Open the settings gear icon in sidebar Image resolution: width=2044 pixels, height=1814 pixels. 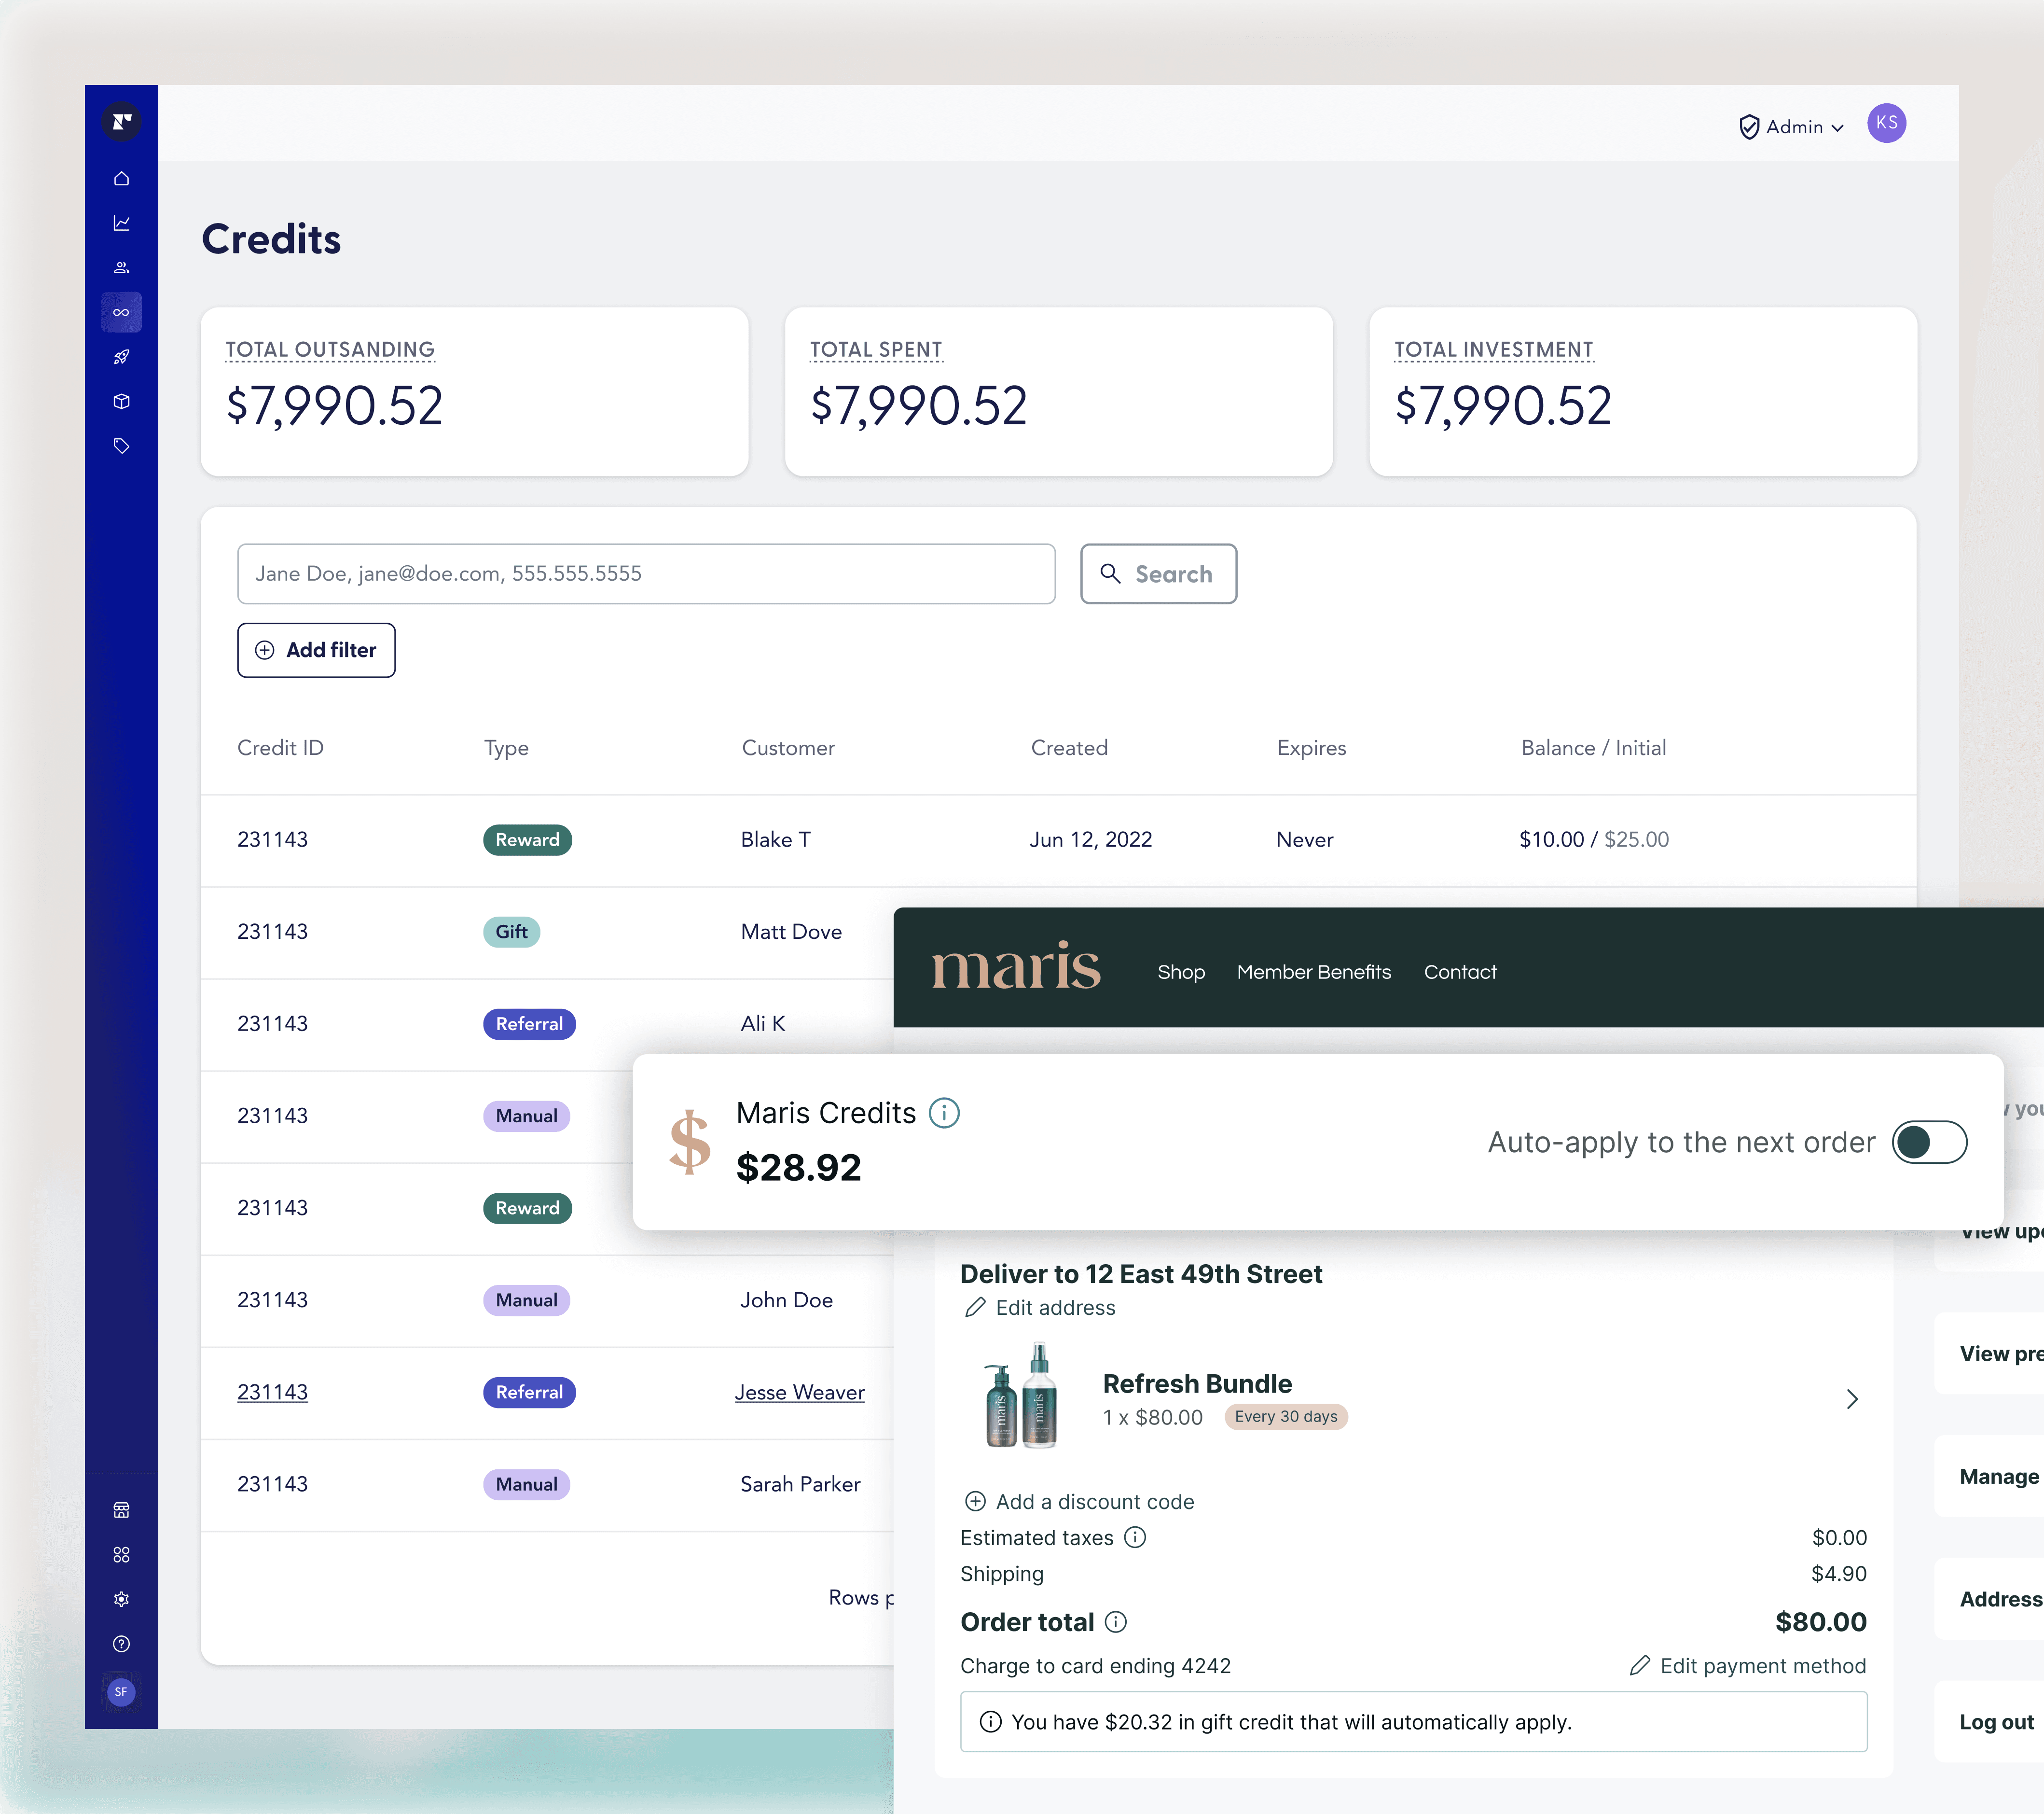(x=121, y=1599)
